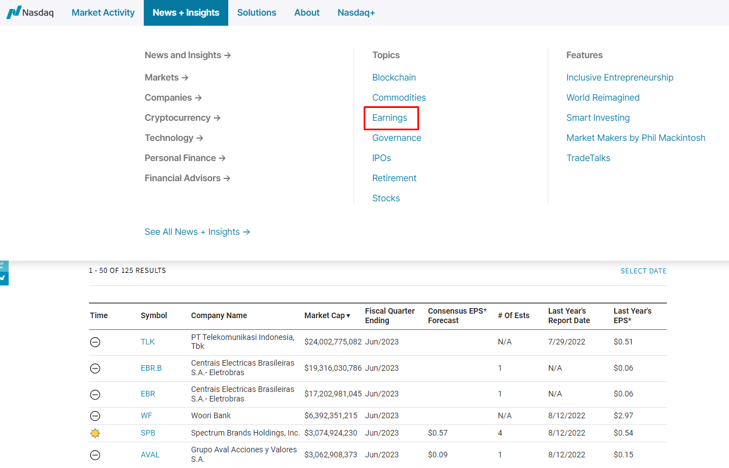
Task: Click Fiscal Quarter Ending column header
Action: click(390, 315)
